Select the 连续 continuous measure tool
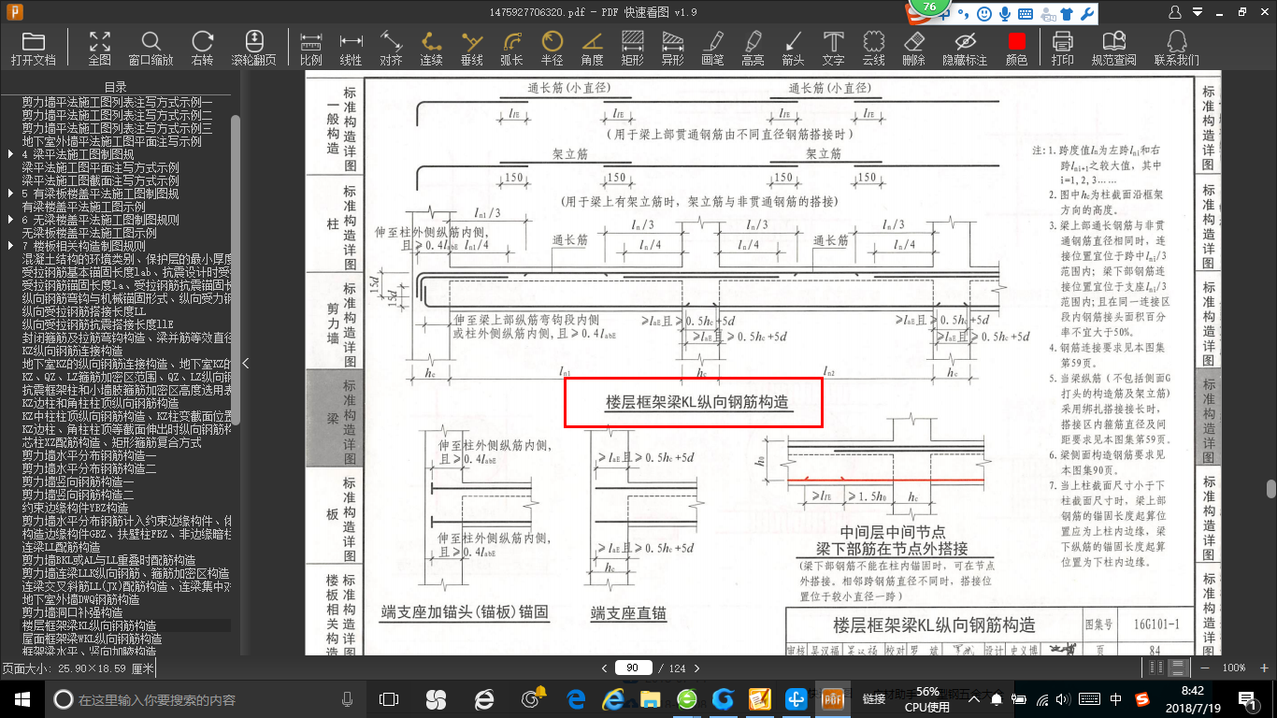1277x718 pixels. coord(432,49)
